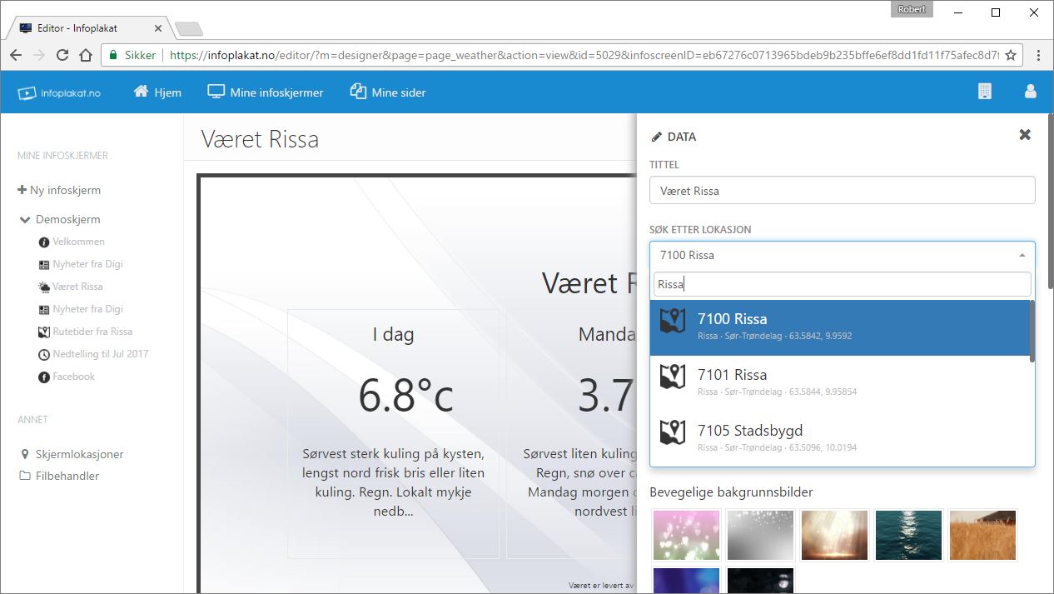Click the location results list scrollbar
Viewport: 1054px width, 594px height.
[1032, 332]
